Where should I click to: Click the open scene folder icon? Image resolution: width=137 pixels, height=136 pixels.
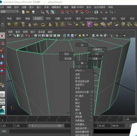tap(28, 12)
